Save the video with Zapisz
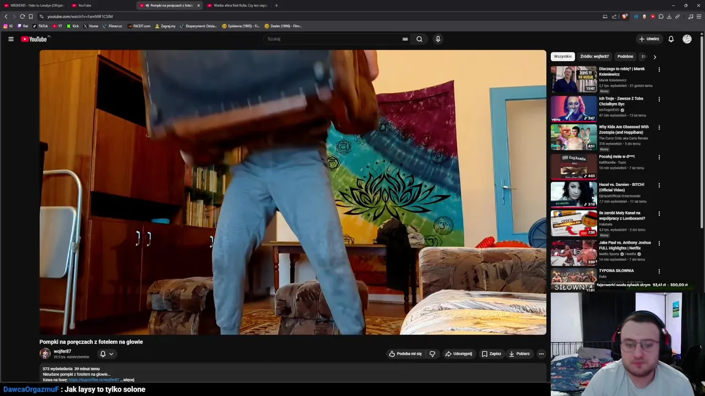This screenshot has height=396, width=705. [x=491, y=354]
